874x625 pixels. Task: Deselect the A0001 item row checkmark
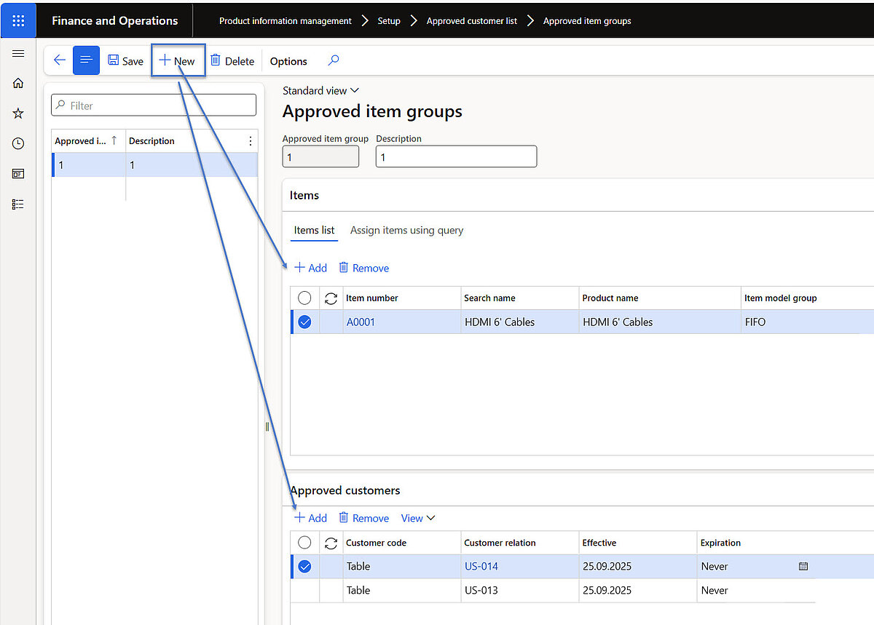(304, 322)
